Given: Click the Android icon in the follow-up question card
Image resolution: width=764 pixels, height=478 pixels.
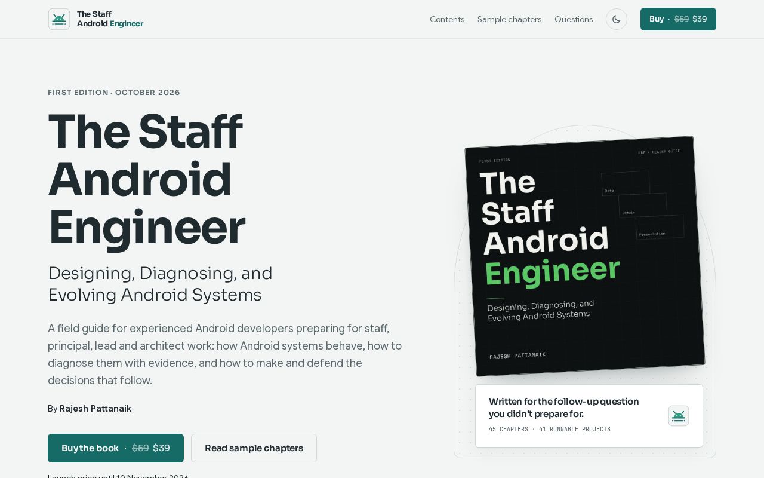Looking at the screenshot, I should [x=679, y=416].
